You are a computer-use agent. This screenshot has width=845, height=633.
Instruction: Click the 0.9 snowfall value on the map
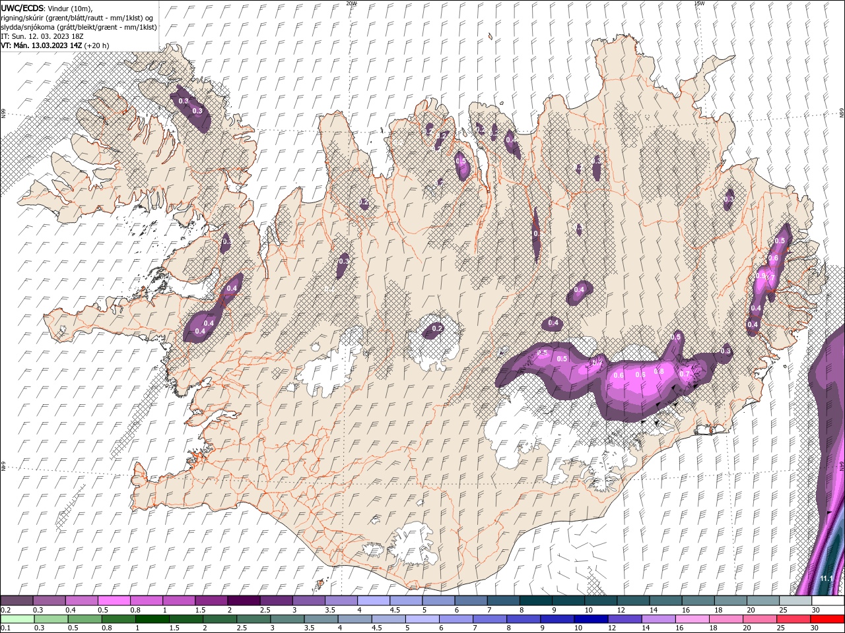click(761, 276)
